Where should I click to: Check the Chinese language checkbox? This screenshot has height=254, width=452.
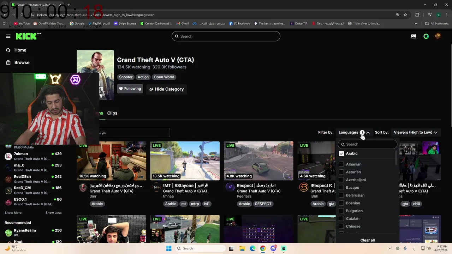341,226
